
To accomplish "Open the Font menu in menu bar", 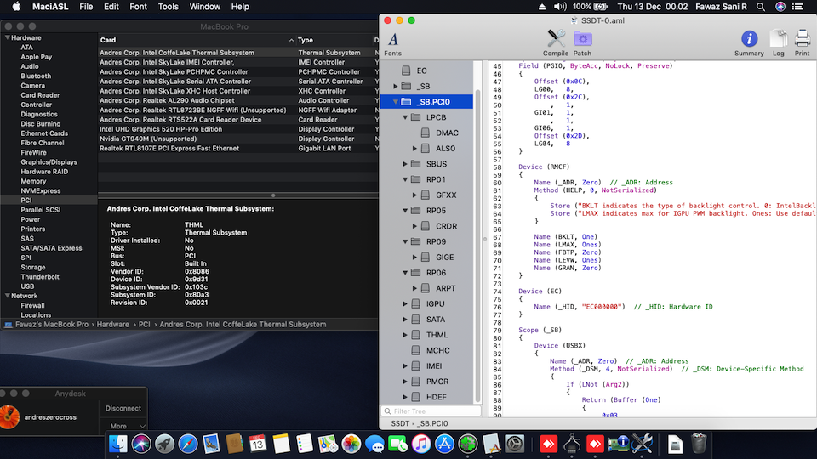I will pos(138,7).
